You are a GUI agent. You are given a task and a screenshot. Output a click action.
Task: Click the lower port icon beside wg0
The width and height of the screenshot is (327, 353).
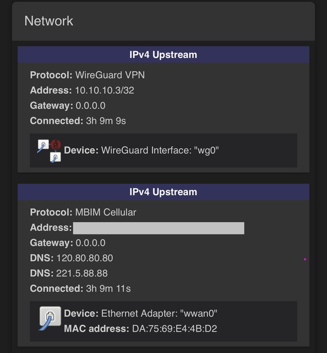click(x=55, y=157)
